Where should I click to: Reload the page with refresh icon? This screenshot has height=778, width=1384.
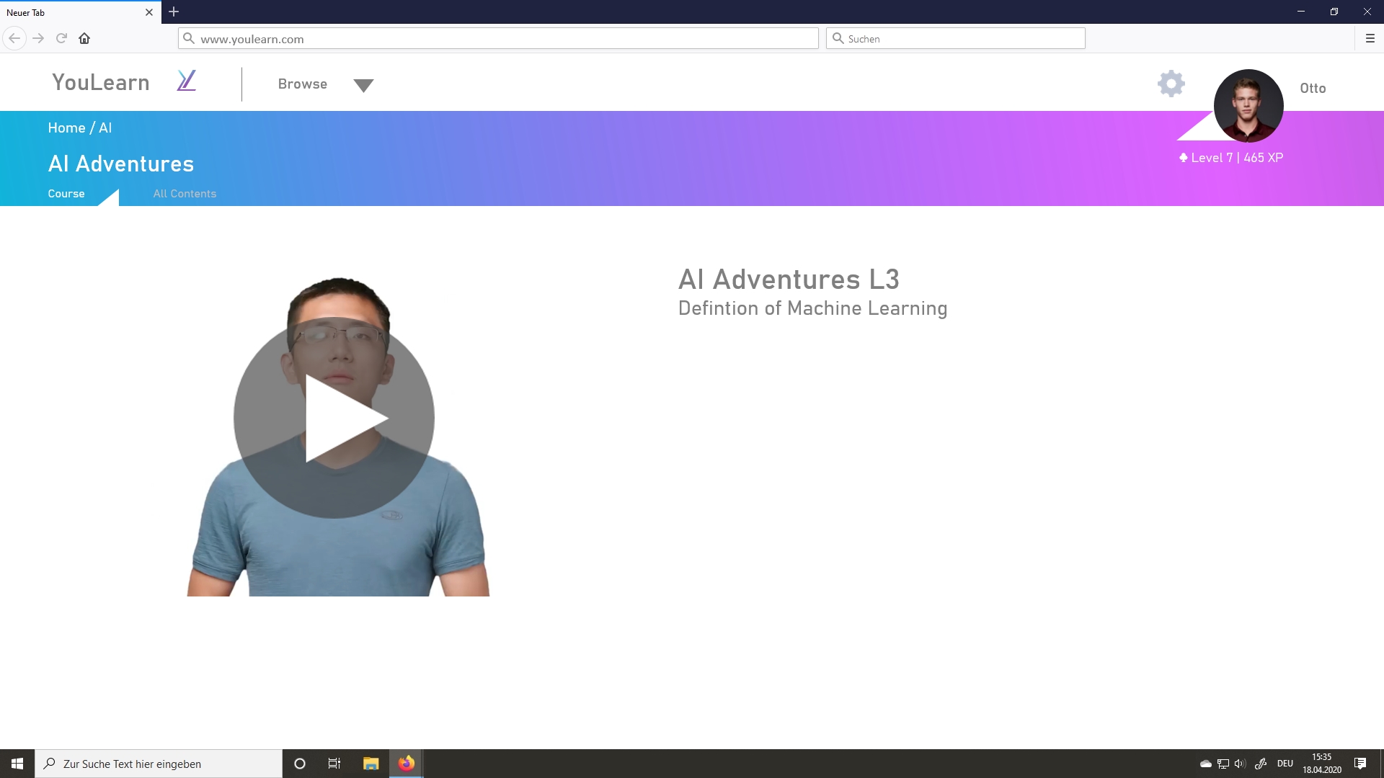61,39
